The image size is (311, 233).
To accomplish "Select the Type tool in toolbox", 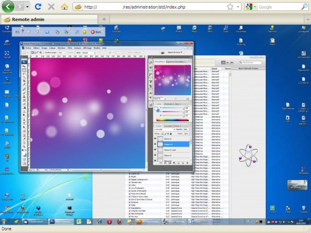I will 24,124.
